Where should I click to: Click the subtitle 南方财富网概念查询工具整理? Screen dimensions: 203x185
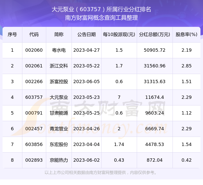[x=101, y=18]
